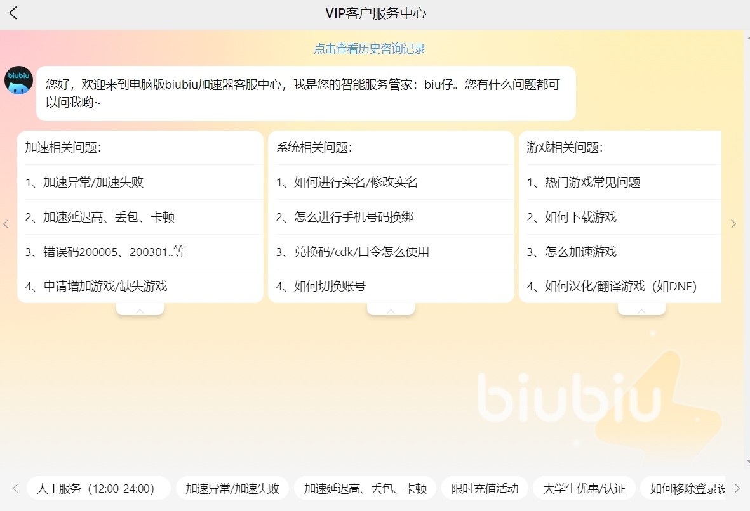Collapse the 游戏相关问题 card

click(x=641, y=309)
